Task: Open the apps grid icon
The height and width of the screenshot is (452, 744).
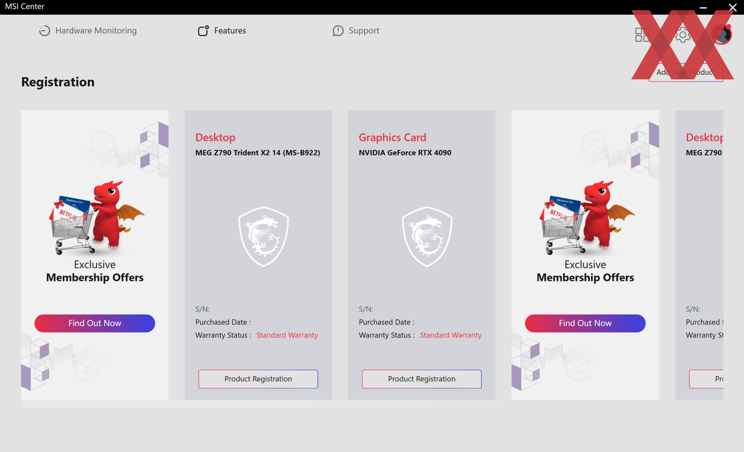Action: coord(642,35)
